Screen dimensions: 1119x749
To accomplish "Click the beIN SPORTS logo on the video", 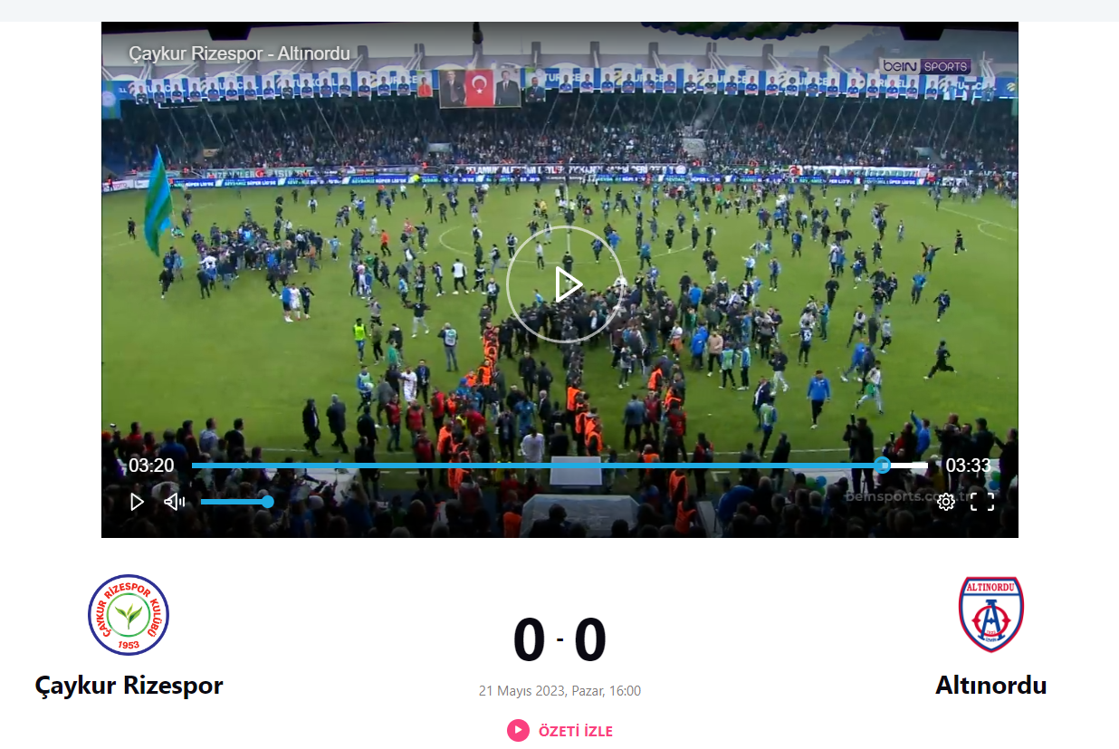I will tap(925, 66).
